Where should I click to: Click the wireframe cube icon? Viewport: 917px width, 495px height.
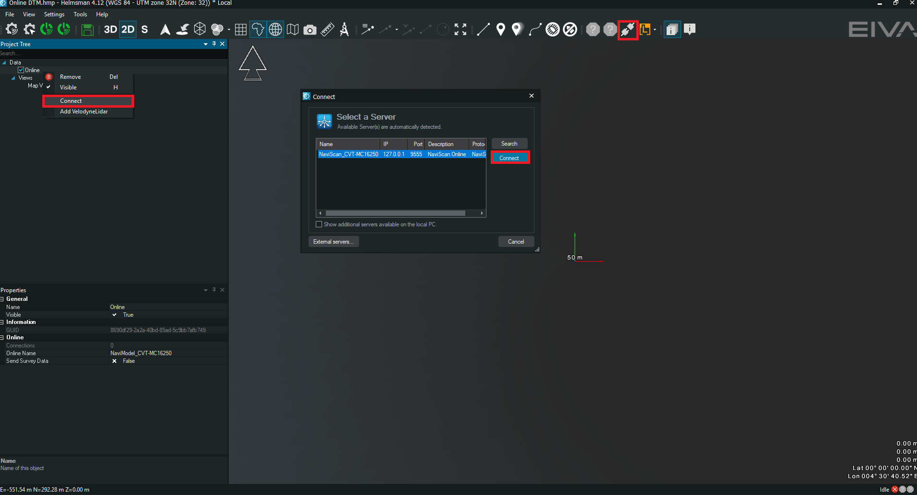click(x=200, y=29)
